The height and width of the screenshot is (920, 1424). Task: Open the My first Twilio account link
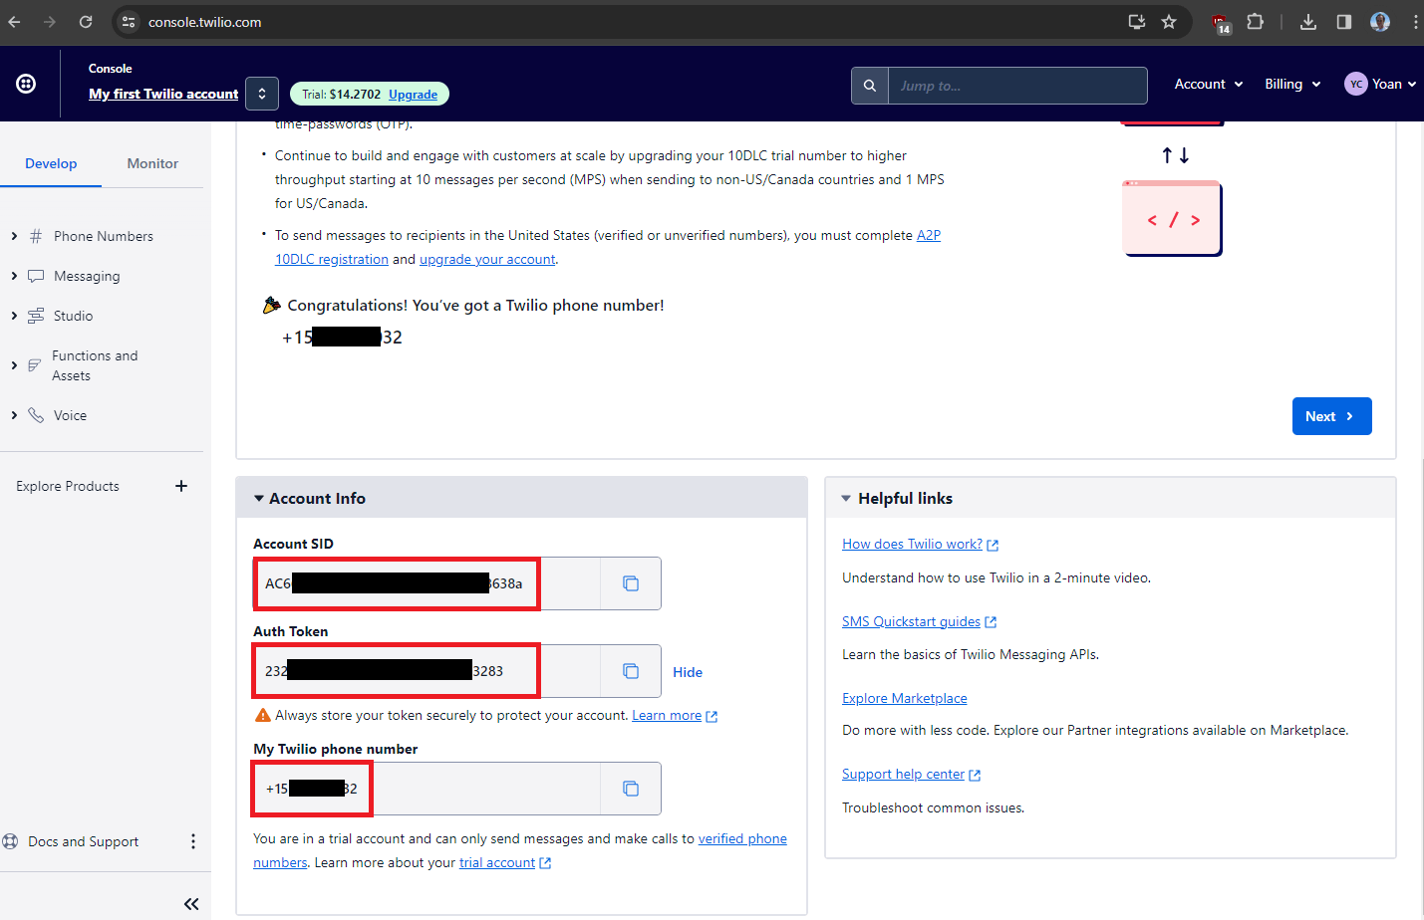point(163,94)
